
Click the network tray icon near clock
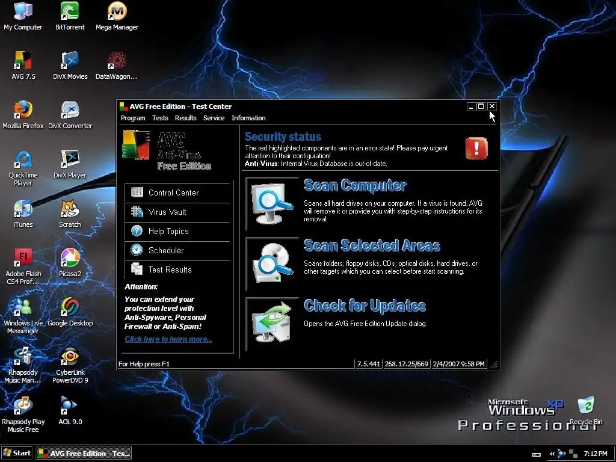[573, 454]
